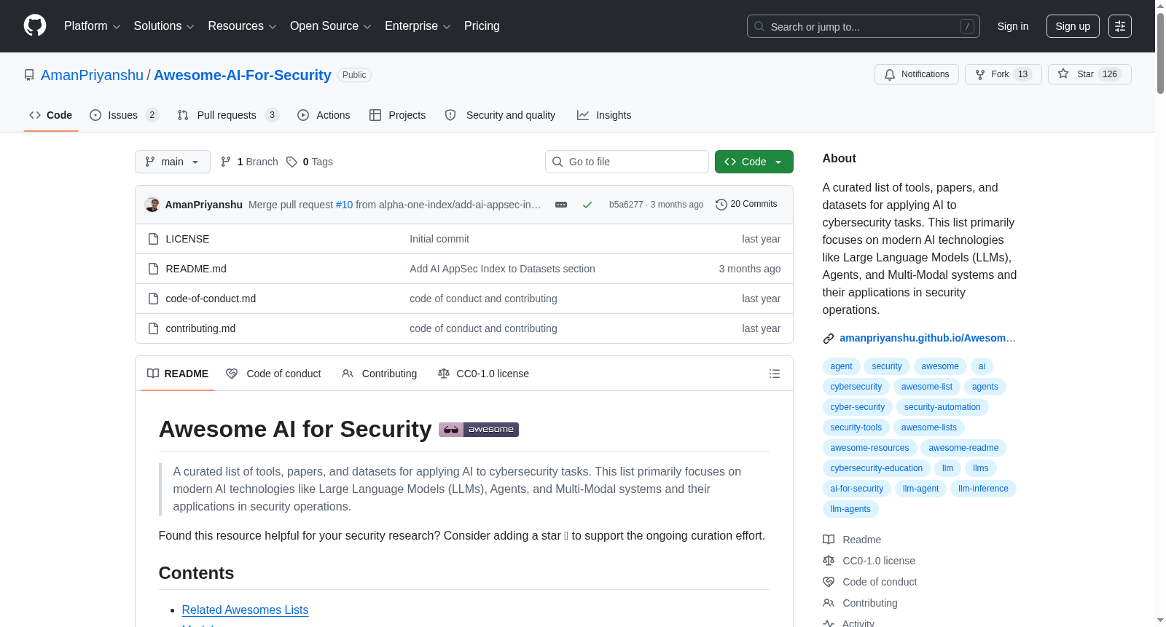Select the security-automation topic tag
Image resolution: width=1166 pixels, height=627 pixels.
click(x=942, y=407)
